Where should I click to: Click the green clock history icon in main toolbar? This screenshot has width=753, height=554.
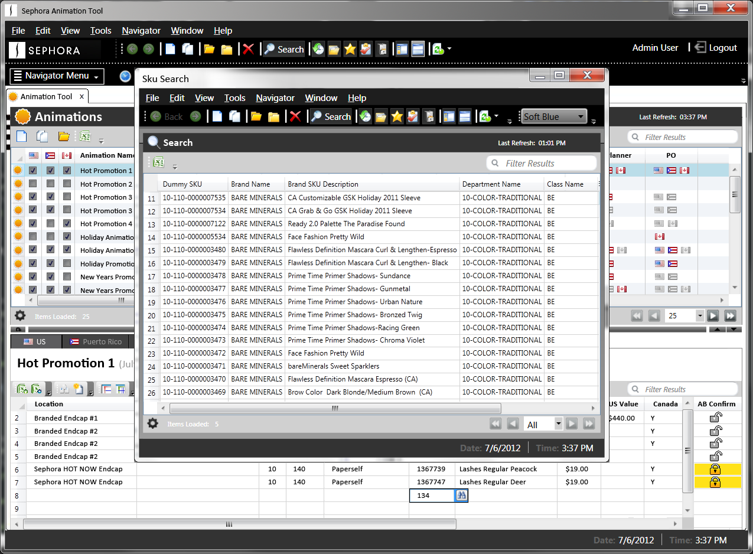point(318,49)
